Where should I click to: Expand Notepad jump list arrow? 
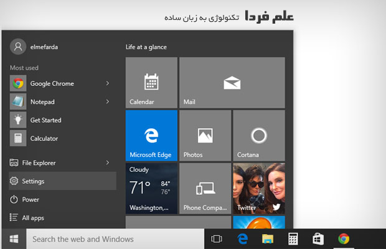(108, 101)
